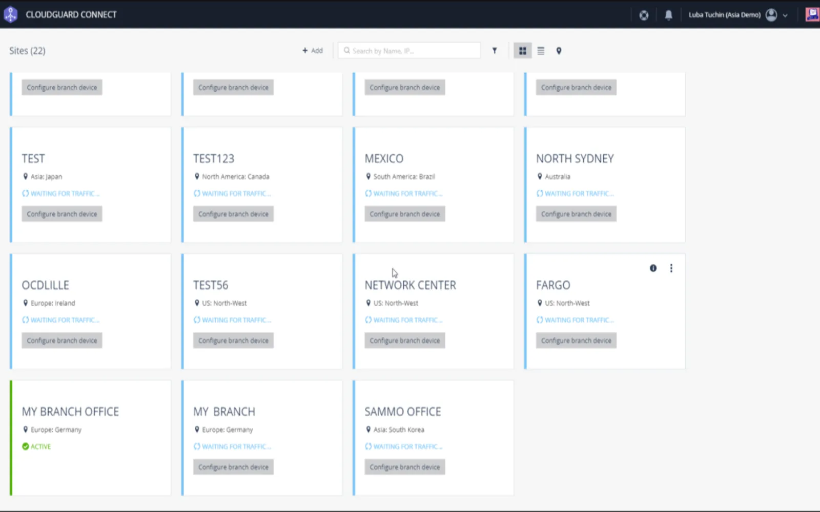The height and width of the screenshot is (512, 820).
Task: Open the help lifebuoy icon in header
Action: pos(644,15)
